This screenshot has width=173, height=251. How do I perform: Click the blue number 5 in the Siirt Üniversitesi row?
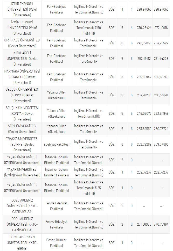[x=132, y=129]
